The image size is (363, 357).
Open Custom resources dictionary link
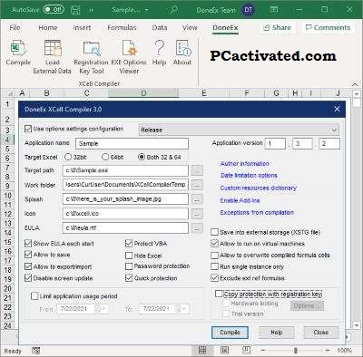[258, 188]
